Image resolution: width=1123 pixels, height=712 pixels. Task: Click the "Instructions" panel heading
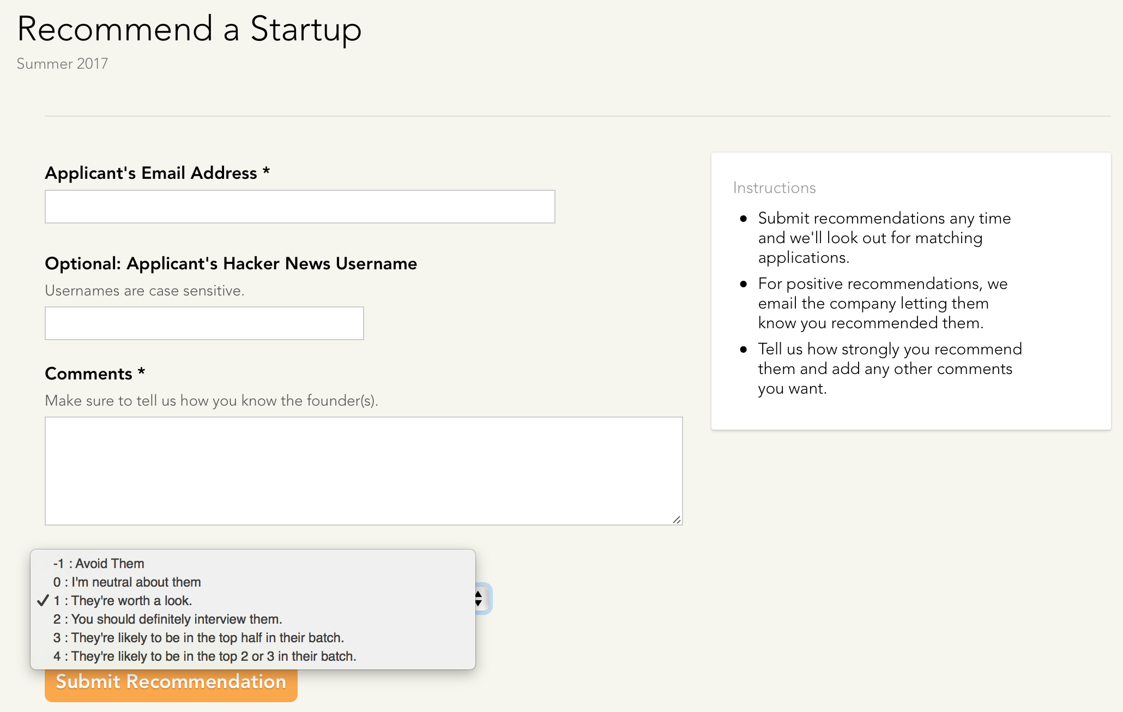click(774, 188)
